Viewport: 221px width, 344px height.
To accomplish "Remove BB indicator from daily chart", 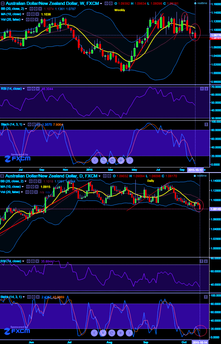I will (x=39, y=181).
